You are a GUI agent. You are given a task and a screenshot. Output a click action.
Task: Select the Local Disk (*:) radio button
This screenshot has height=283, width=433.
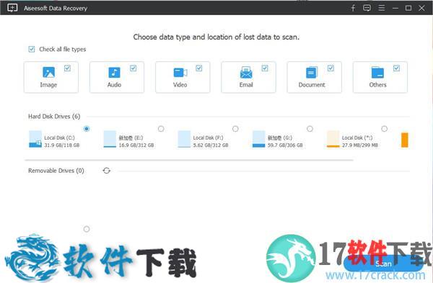click(x=384, y=129)
